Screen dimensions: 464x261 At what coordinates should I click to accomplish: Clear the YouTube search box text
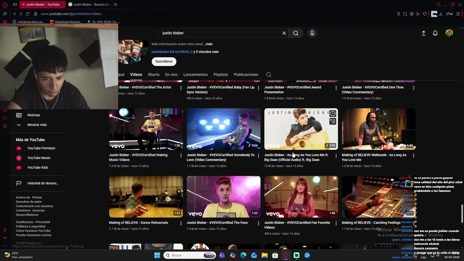point(284,33)
